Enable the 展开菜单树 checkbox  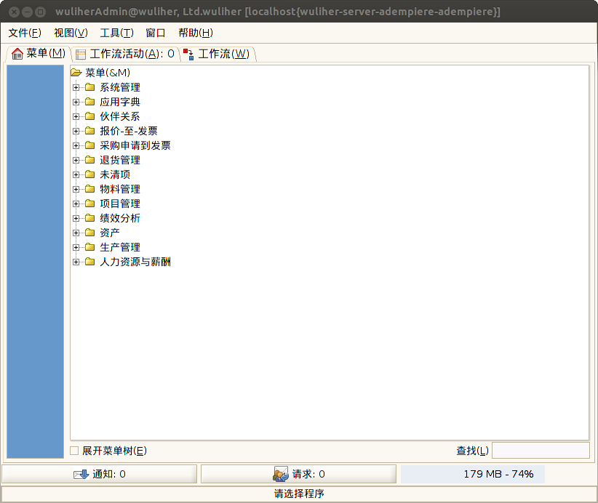[74, 451]
